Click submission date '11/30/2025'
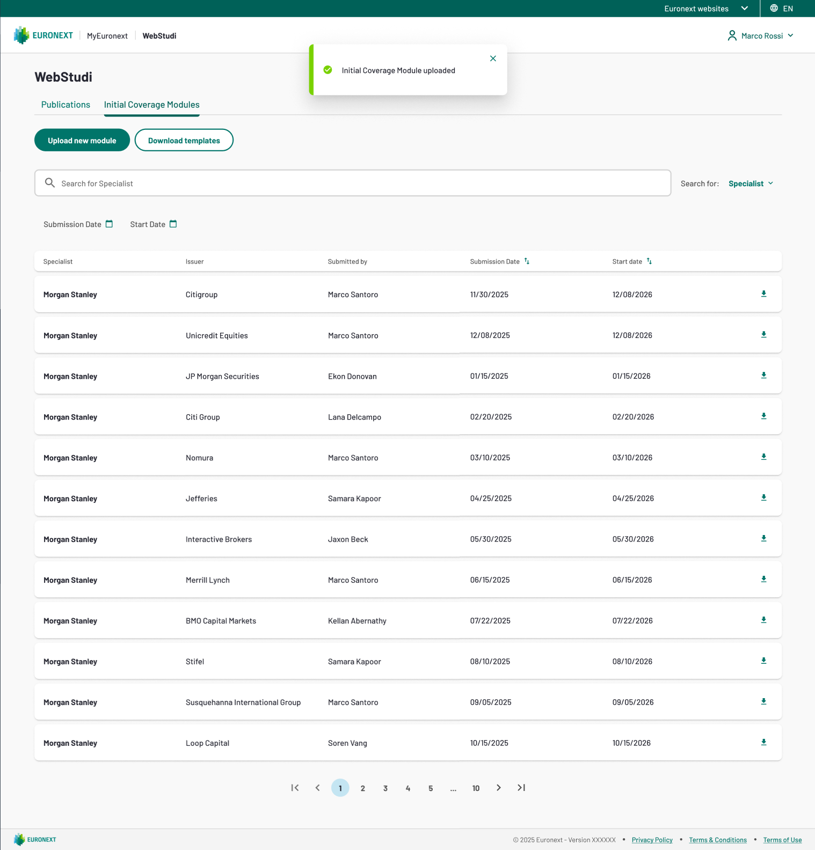This screenshot has width=815, height=850. [x=489, y=295]
